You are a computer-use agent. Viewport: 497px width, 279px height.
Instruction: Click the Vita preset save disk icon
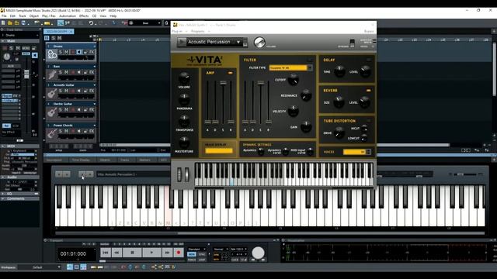pos(245,45)
